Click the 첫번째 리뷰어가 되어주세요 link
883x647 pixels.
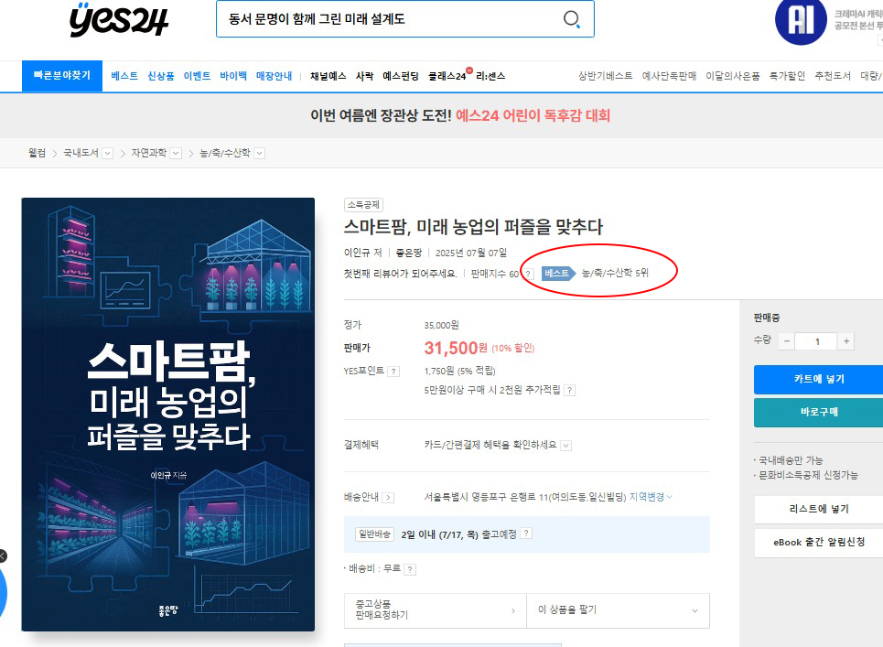click(401, 274)
